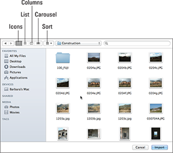
Task: Go back with the left arrow button
Action: point(6,43)
